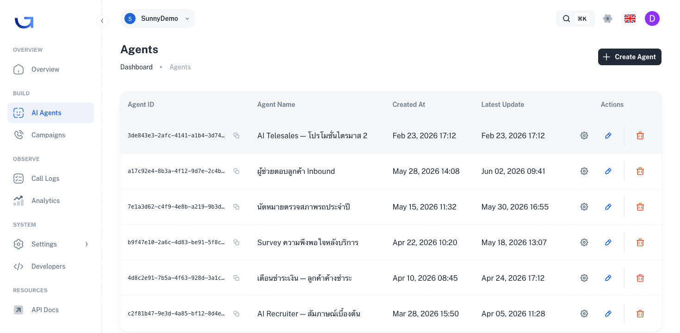
Task: Copy the agent ID starting with c2f81b47
Action: [236, 314]
